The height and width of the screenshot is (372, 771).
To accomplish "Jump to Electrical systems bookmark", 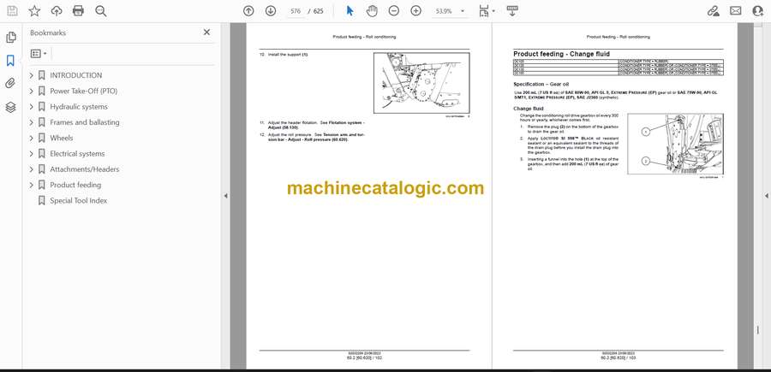I will pos(77,154).
